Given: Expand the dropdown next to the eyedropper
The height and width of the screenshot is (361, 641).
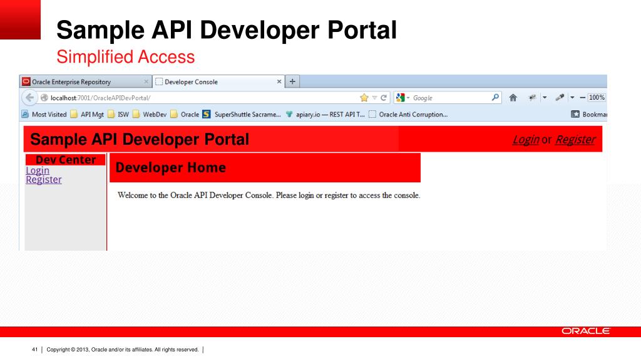Looking at the screenshot, I should [x=572, y=97].
